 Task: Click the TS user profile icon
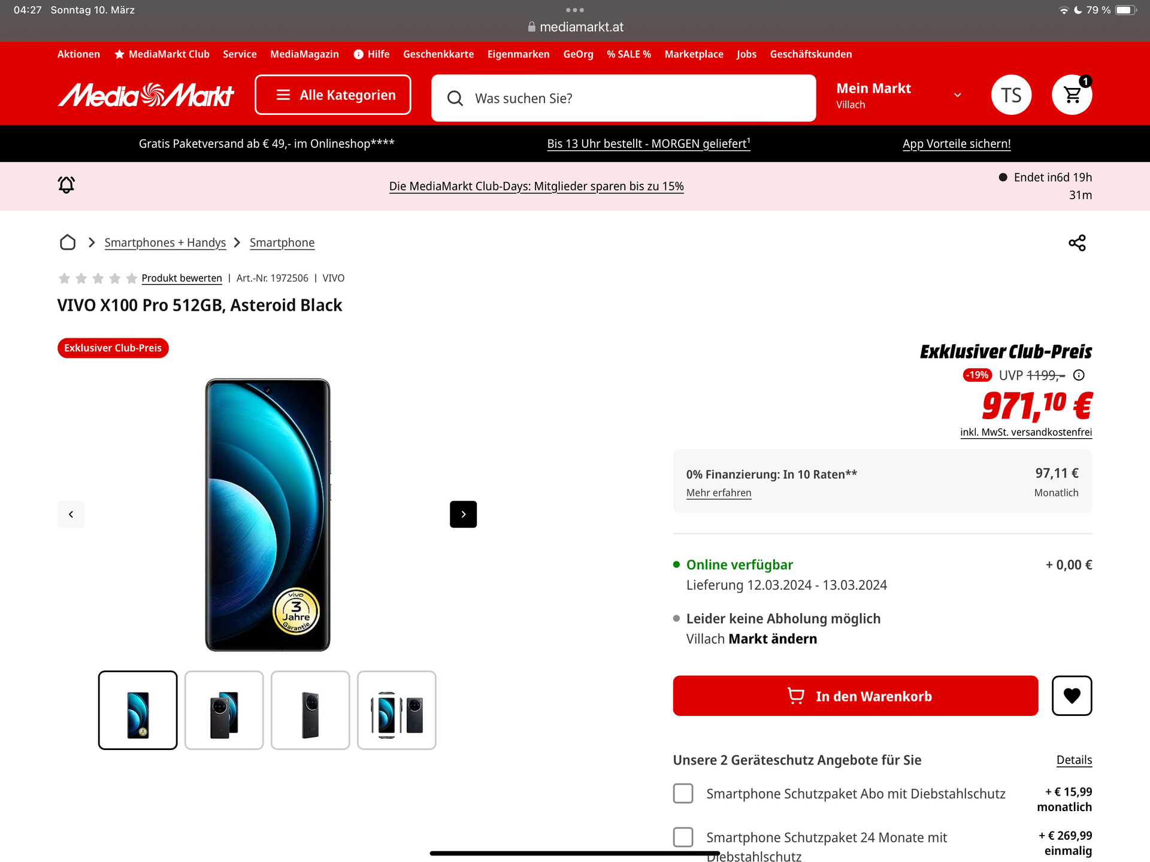[1011, 95]
